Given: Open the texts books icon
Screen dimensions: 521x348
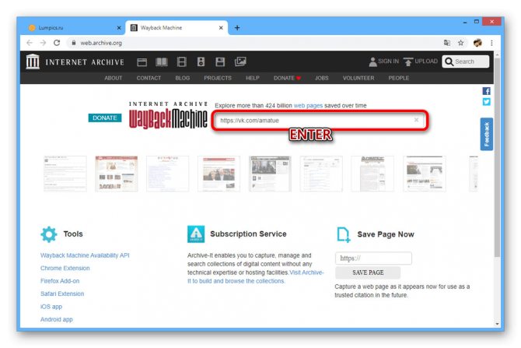Looking at the screenshot, I should (x=162, y=62).
